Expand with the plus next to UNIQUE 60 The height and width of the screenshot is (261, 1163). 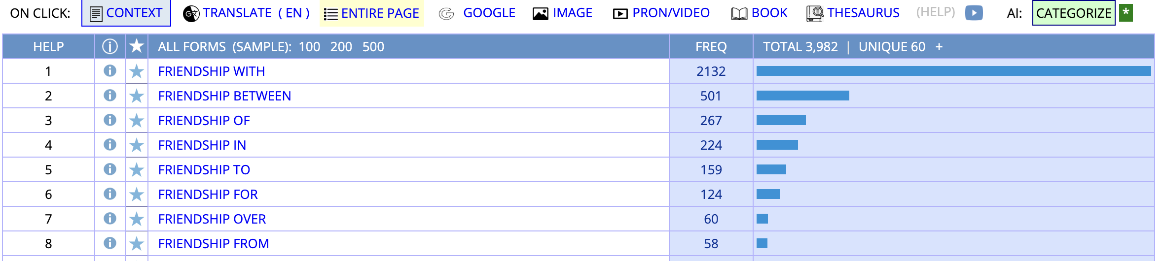pyautogui.click(x=939, y=47)
